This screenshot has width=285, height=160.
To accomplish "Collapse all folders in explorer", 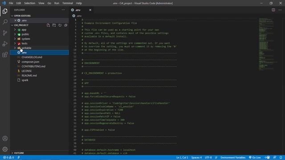I will point(65,25).
